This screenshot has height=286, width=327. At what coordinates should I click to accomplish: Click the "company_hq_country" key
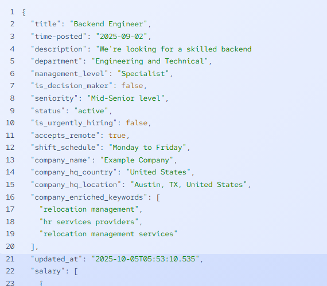pos(74,172)
